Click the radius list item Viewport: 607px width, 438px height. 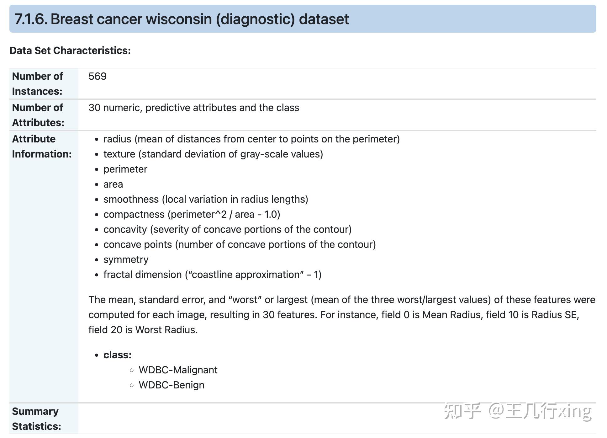pos(251,139)
